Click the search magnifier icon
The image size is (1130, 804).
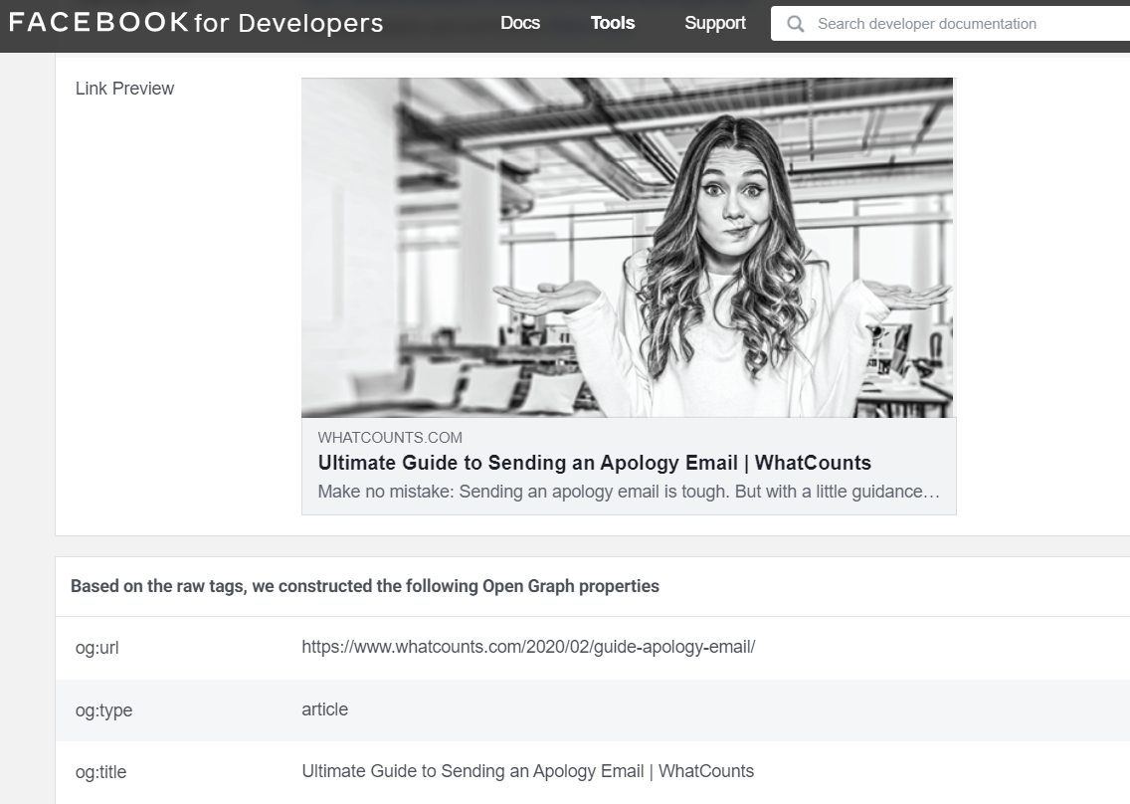point(795,24)
